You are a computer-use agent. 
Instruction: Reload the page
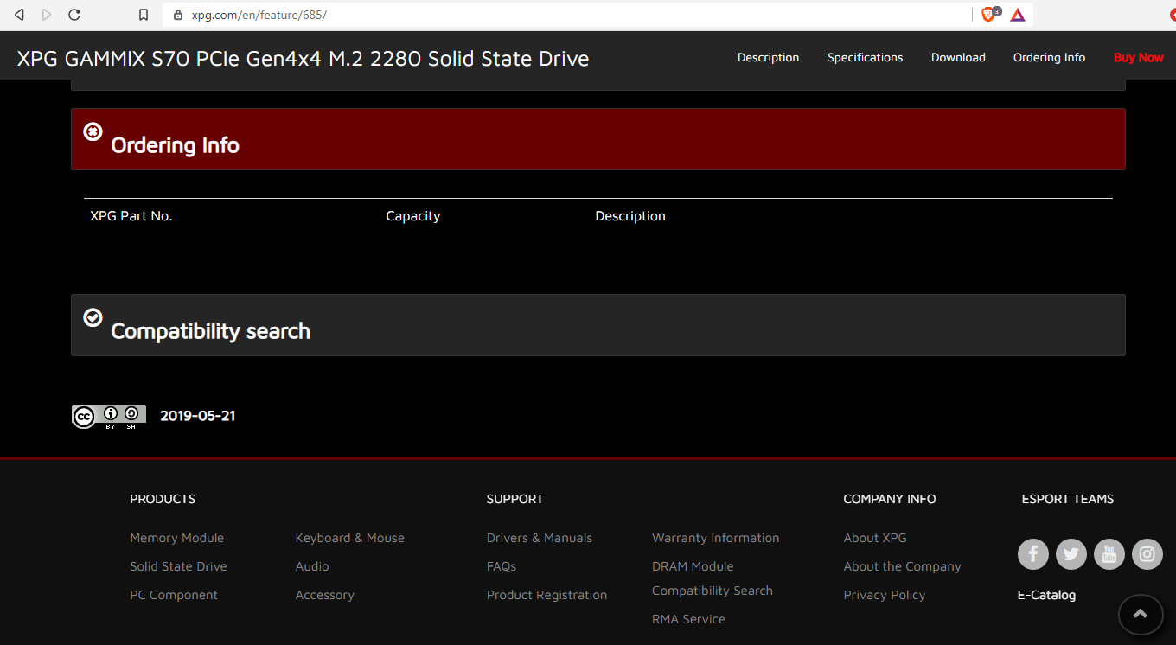(x=74, y=15)
